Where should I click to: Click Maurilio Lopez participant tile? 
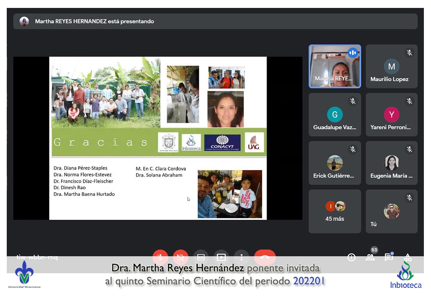(x=391, y=66)
